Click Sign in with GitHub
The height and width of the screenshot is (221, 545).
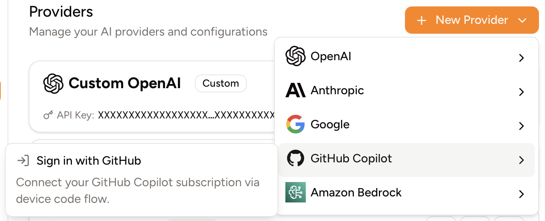pos(89,160)
